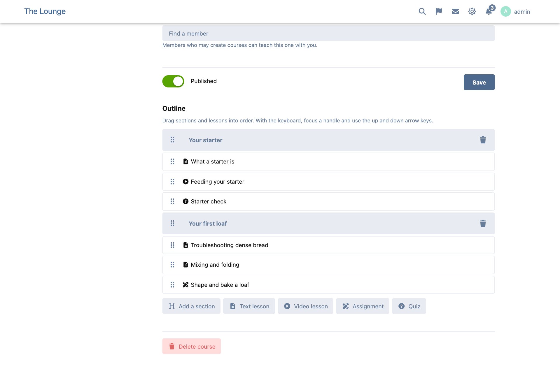Image resolution: width=560 pixels, height=376 pixels.
Task: Edit the Your starter section title
Action: (x=205, y=140)
